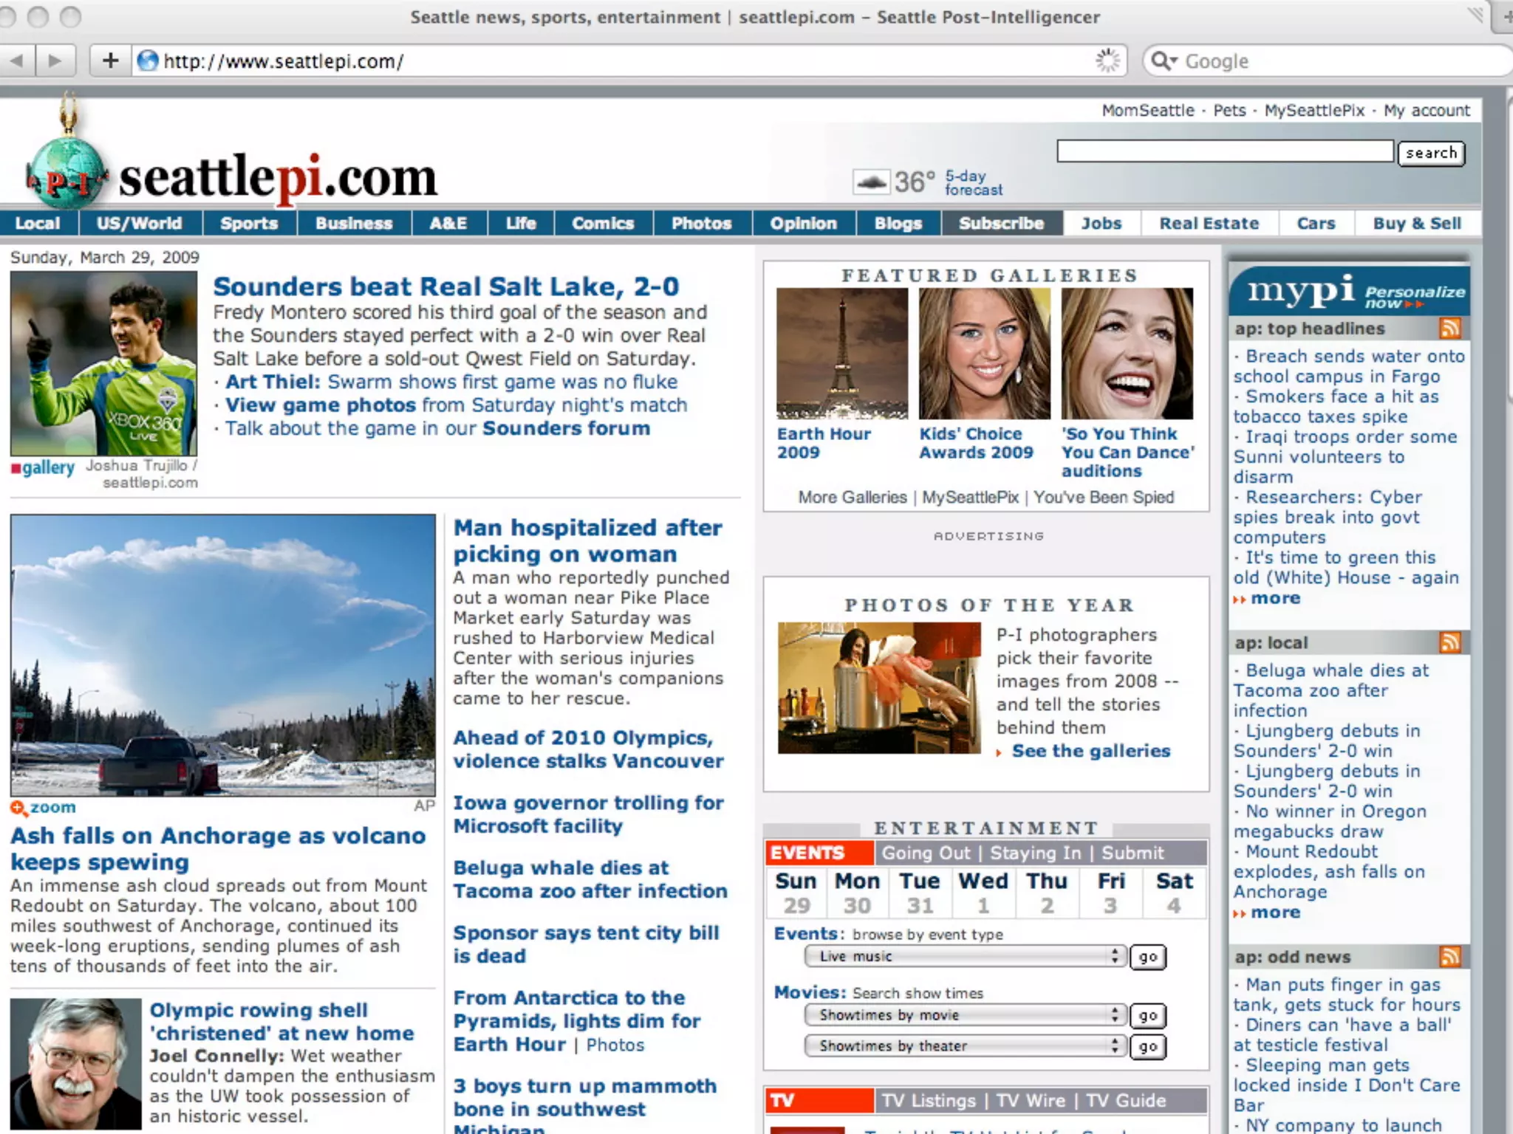This screenshot has height=1134, width=1513.
Task: Select Wed 1 in the events calendar
Action: coord(983,893)
